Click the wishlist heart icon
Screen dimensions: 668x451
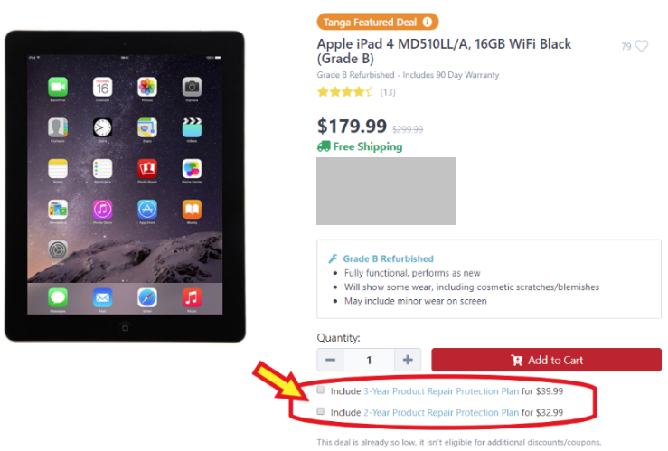(x=641, y=45)
